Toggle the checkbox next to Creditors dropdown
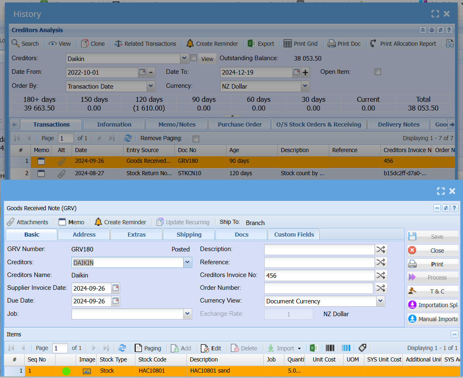Viewport: 463px width, 378px height. tap(193, 58)
